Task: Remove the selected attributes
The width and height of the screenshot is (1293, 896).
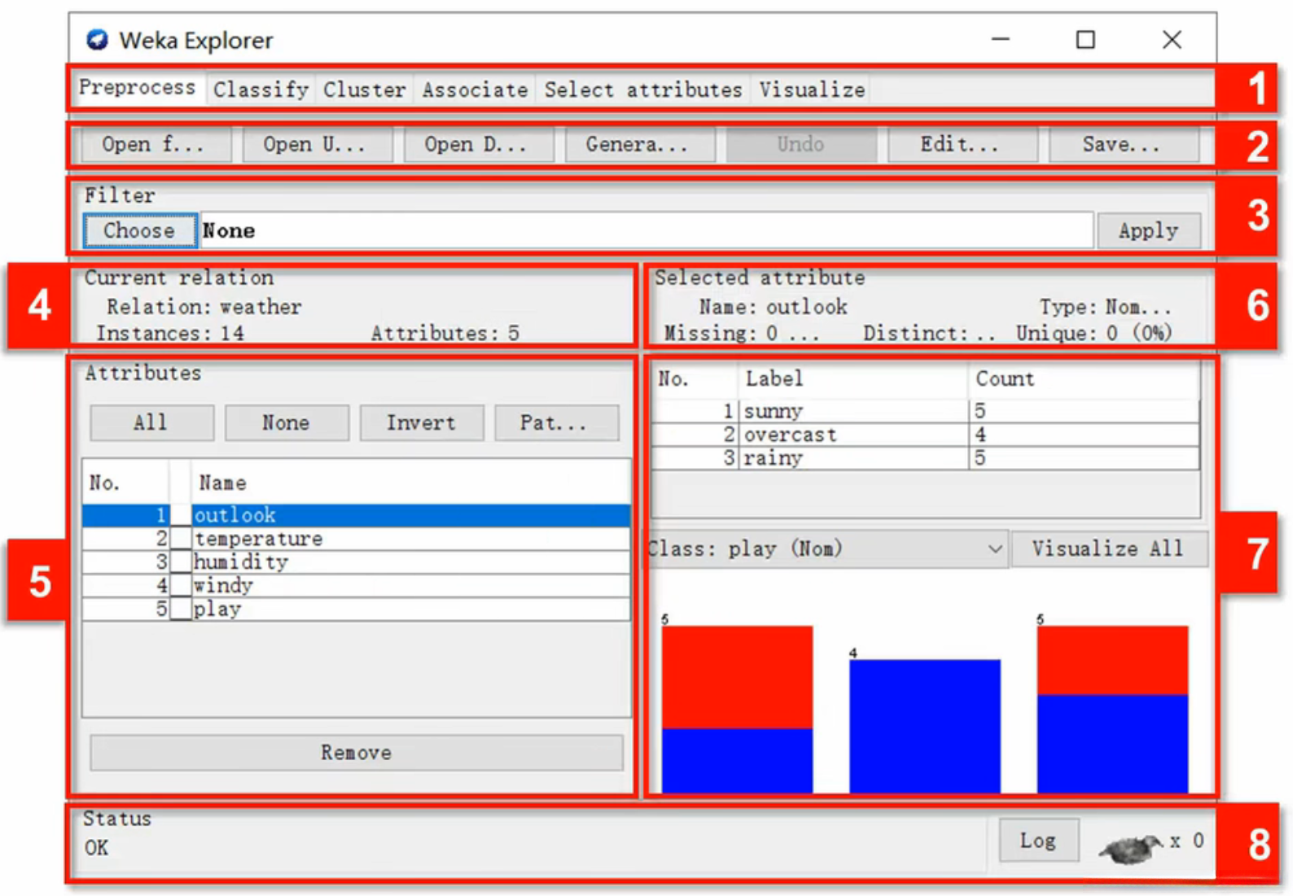Action: pyautogui.click(x=357, y=753)
